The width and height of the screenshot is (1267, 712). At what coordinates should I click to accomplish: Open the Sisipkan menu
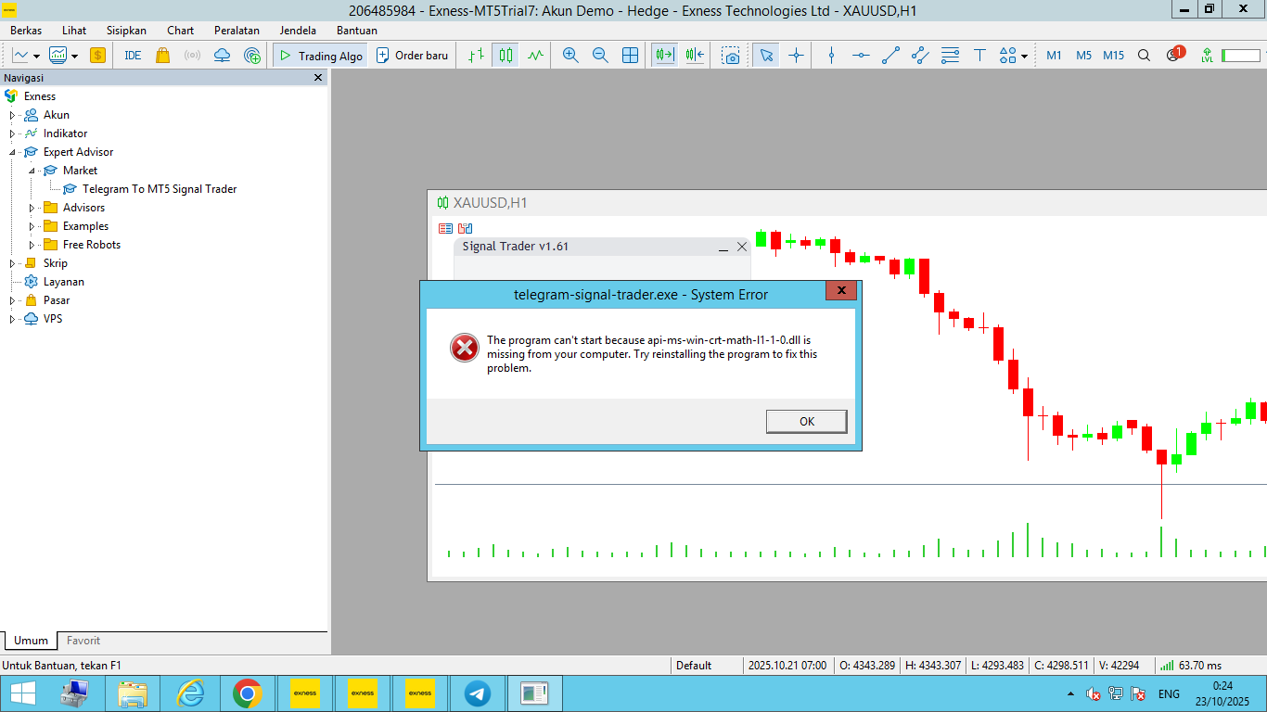point(126,31)
